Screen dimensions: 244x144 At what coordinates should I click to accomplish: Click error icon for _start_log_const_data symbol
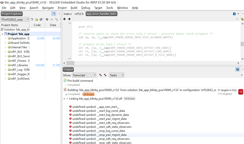(70, 111)
